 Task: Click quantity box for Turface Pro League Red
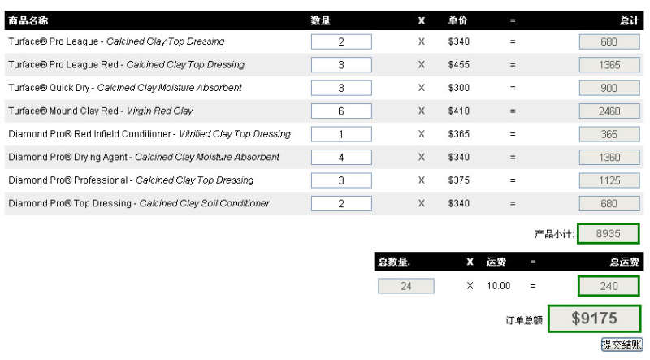tap(341, 65)
